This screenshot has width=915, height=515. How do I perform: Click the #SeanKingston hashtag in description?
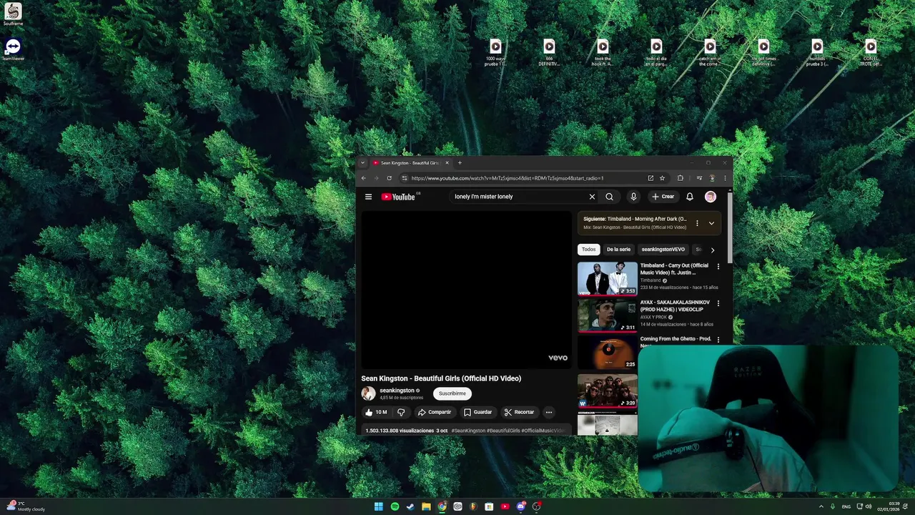pyautogui.click(x=468, y=431)
